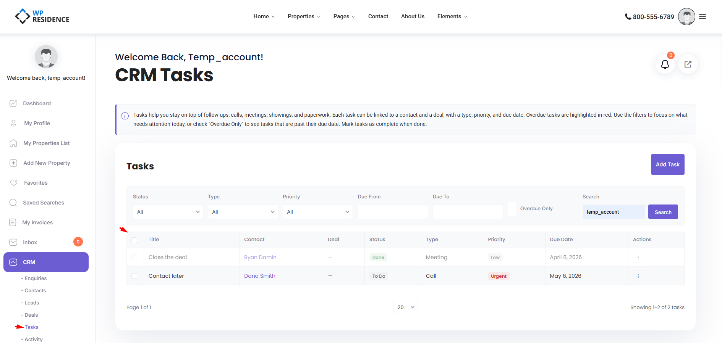Viewport: 722px width, 343px height.
Task: Click the WP Residence logo
Action: tap(42, 16)
